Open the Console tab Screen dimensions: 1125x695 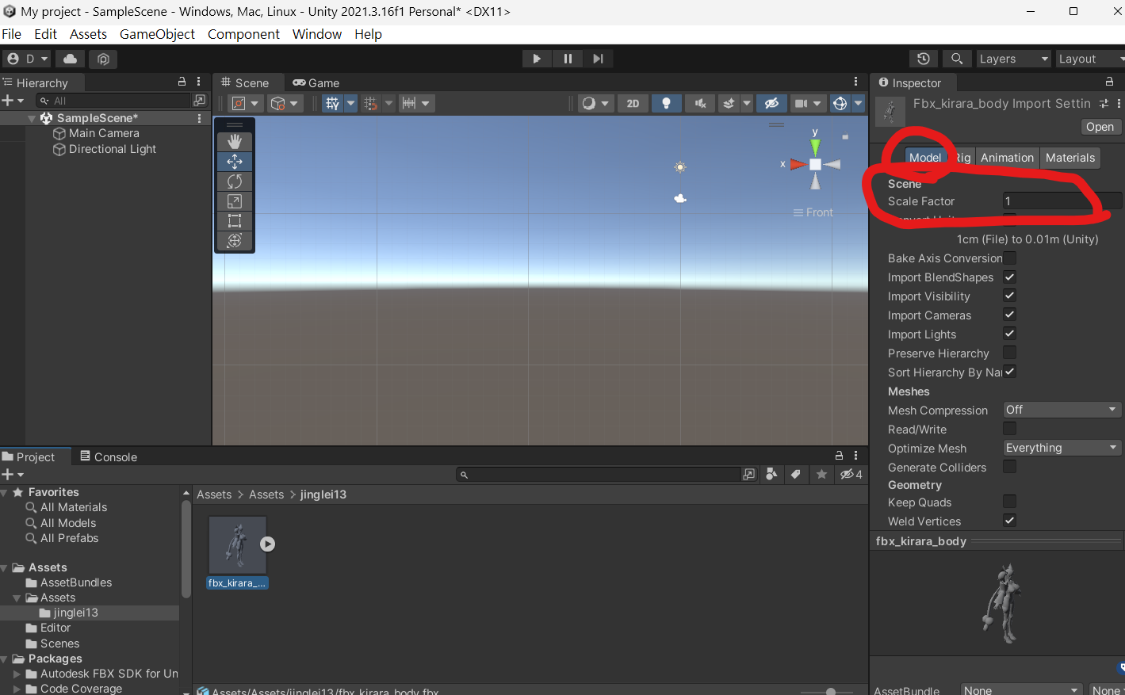(109, 457)
